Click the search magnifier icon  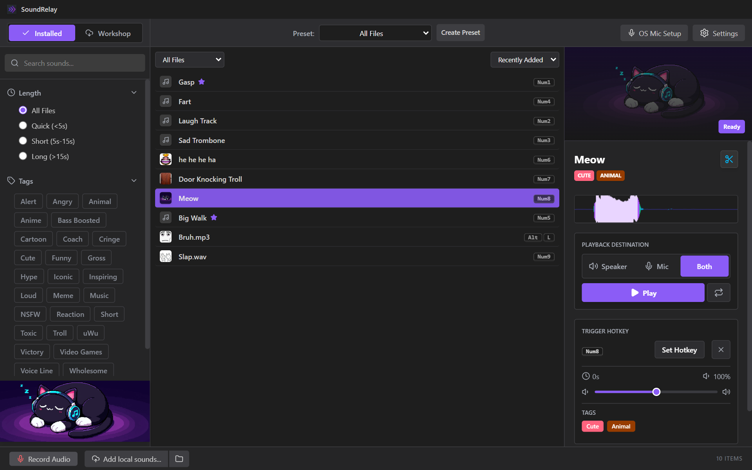(15, 63)
